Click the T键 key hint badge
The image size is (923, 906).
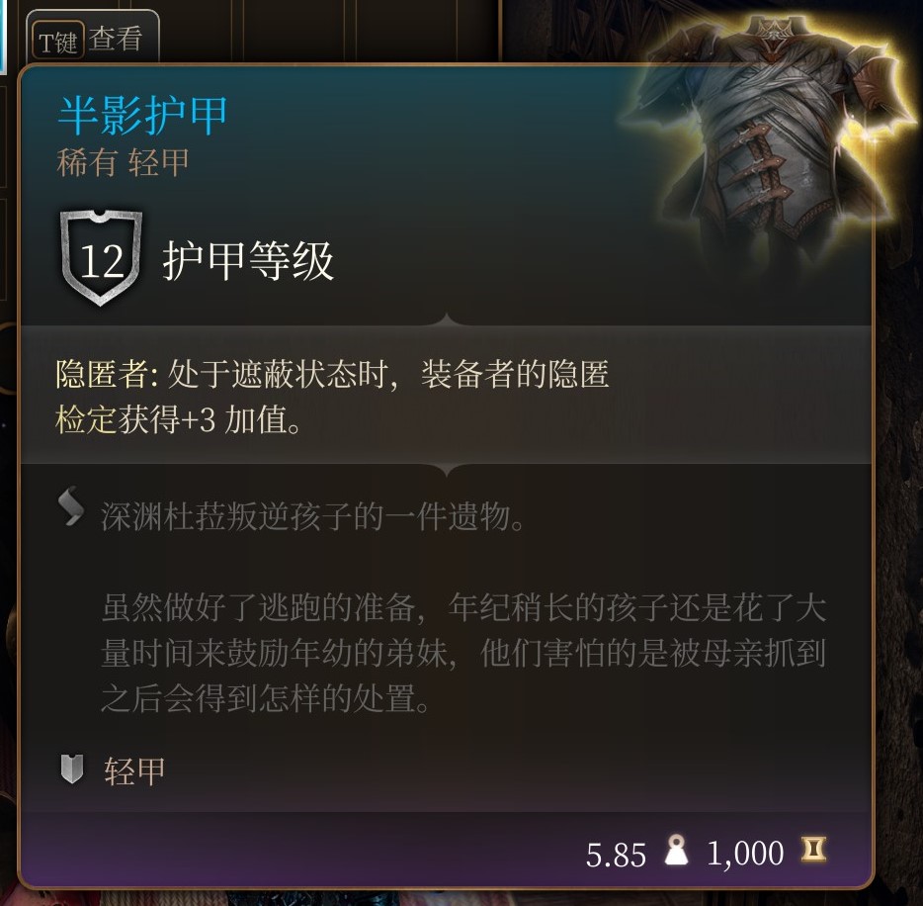(x=57, y=41)
